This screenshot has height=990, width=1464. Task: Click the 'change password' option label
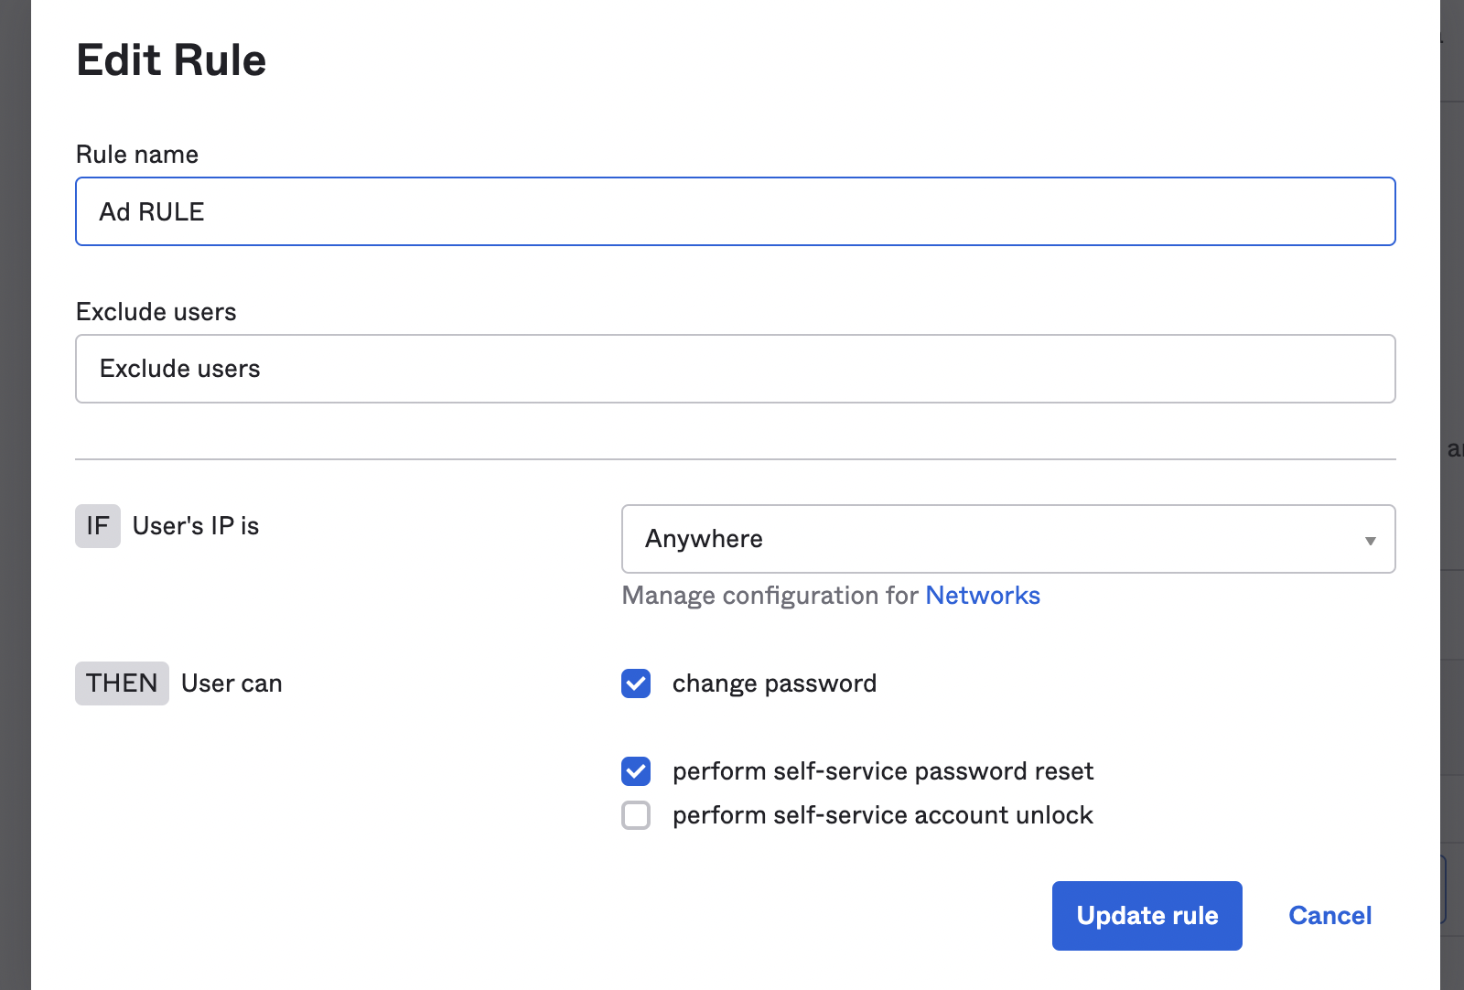774,683
